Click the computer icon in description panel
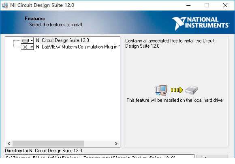This screenshot has height=164, width=235. (x=161, y=90)
